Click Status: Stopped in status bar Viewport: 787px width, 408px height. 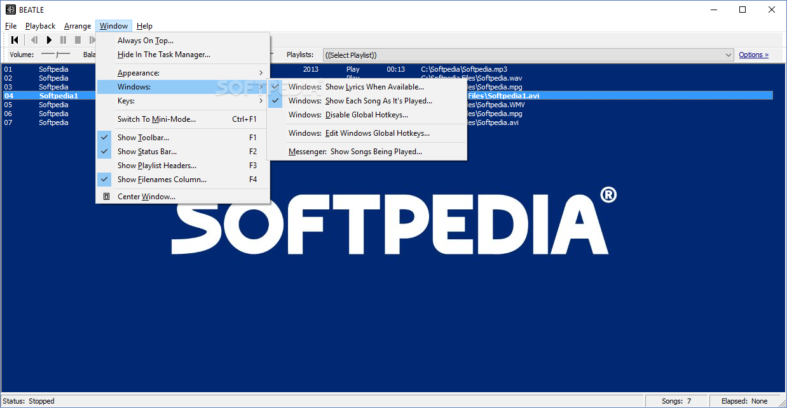tap(29, 401)
